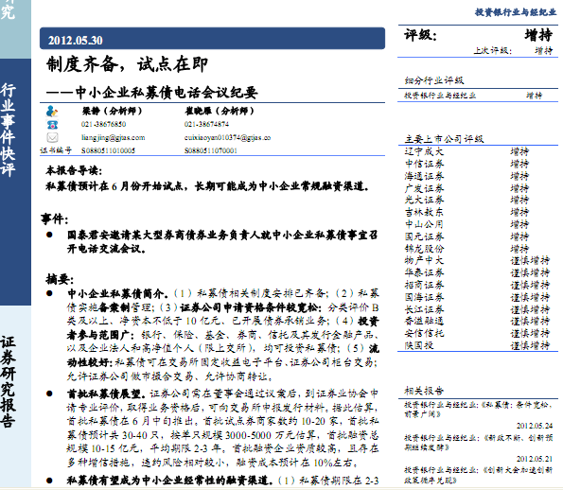Click the main title 制度齐备,试点在即
563x490 pixels.
pos(127,64)
